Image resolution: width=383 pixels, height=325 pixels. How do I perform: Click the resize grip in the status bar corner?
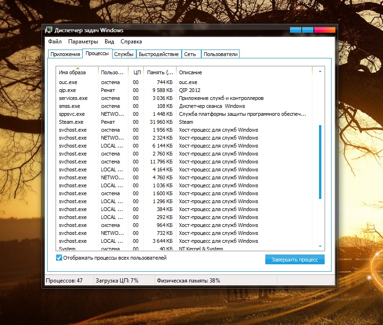[332, 283]
